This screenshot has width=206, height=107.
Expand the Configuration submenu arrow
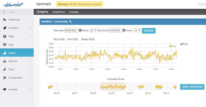pos(30,77)
